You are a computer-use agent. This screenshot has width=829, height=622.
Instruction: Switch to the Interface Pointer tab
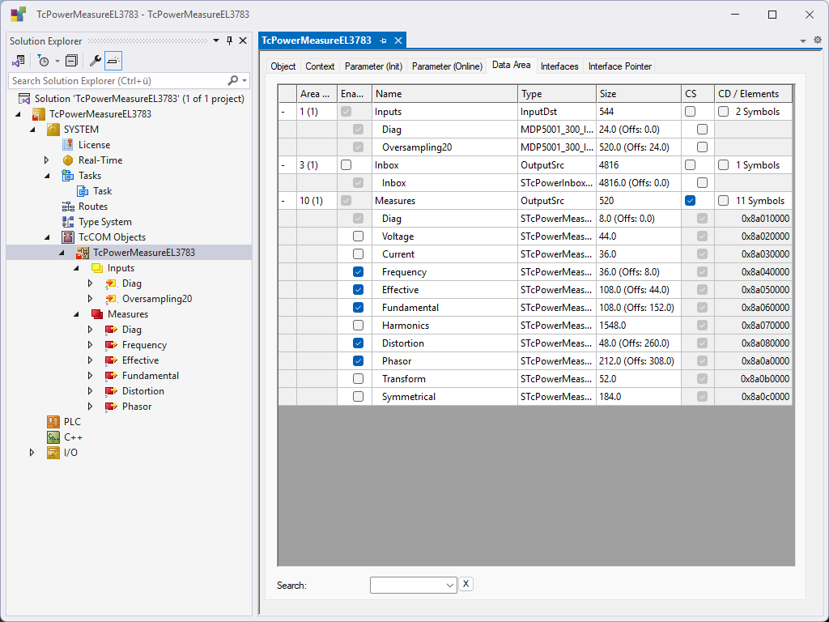point(619,66)
